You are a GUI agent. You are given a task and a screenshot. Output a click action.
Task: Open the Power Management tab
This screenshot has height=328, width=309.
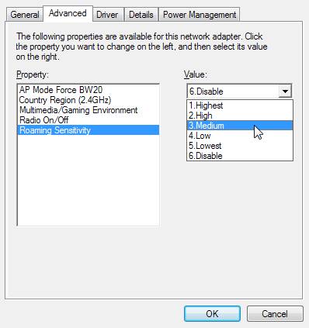(200, 15)
